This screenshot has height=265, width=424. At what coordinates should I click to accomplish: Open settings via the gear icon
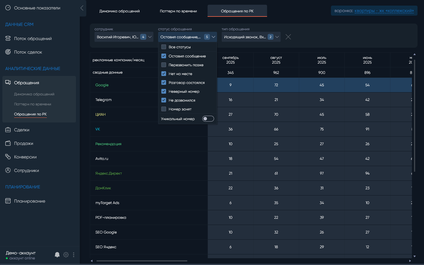point(66,255)
